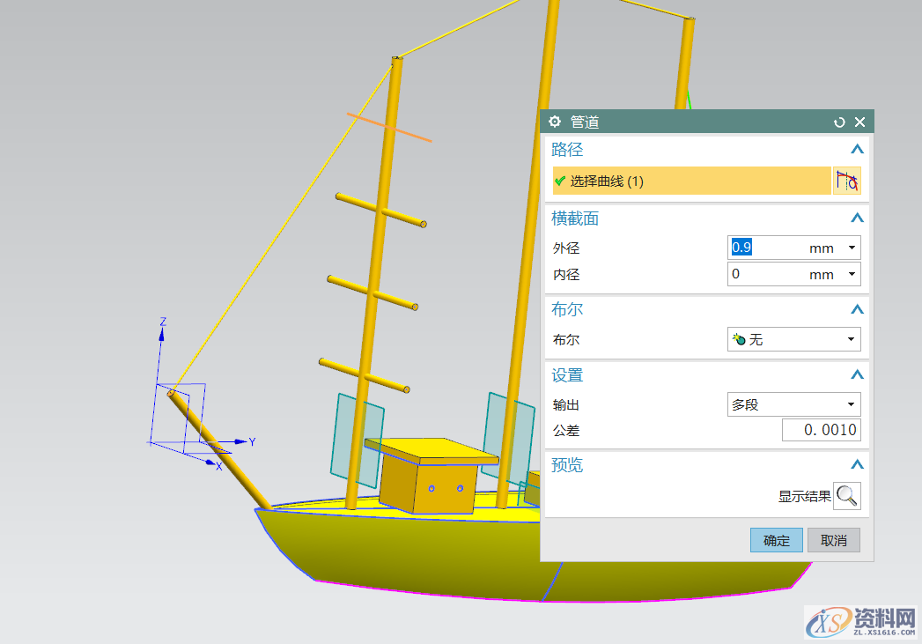The width and height of the screenshot is (922, 644).
Task: Click the 公差 field showing 0.0010
Action: pyautogui.click(x=819, y=429)
